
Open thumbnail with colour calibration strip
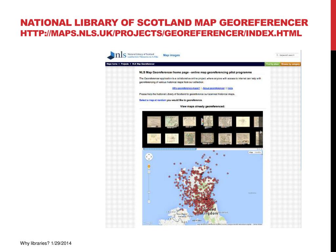click(207, 121)
